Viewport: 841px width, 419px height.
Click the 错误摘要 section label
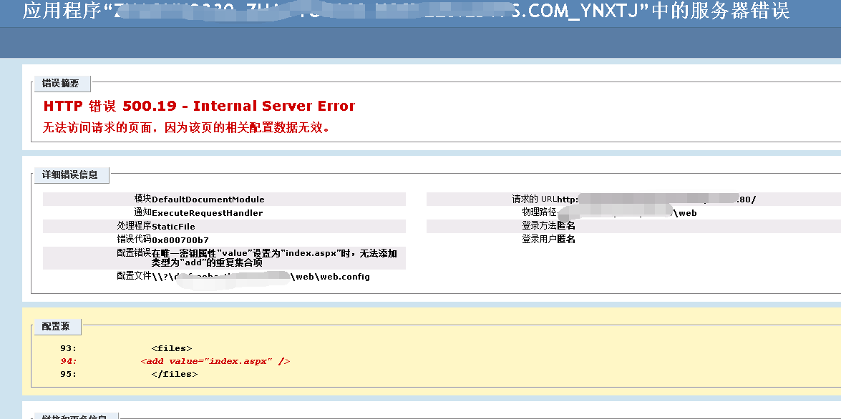61,84
